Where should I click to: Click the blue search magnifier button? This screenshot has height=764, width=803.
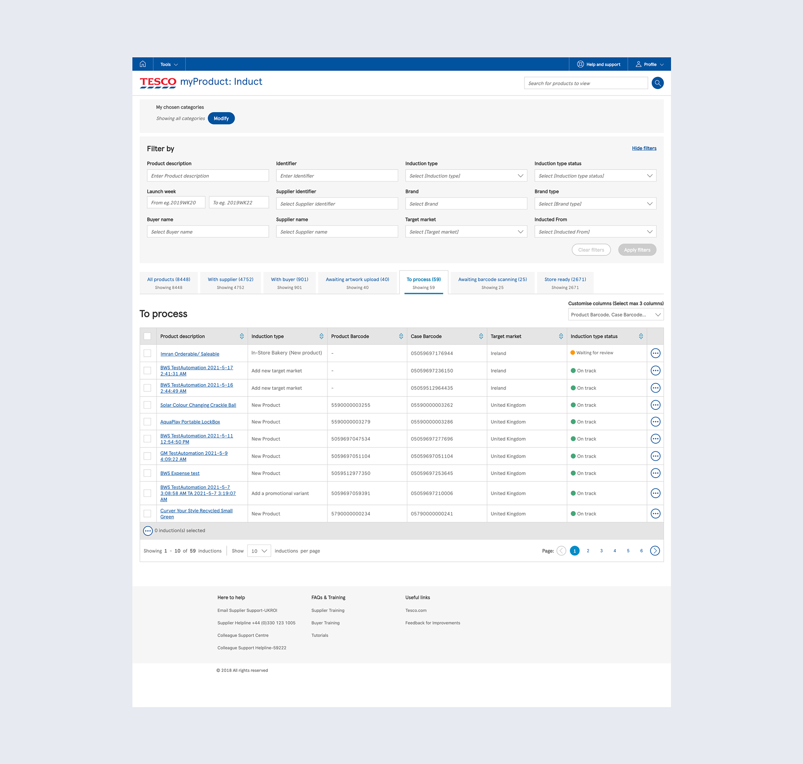(x=657, y=83)
